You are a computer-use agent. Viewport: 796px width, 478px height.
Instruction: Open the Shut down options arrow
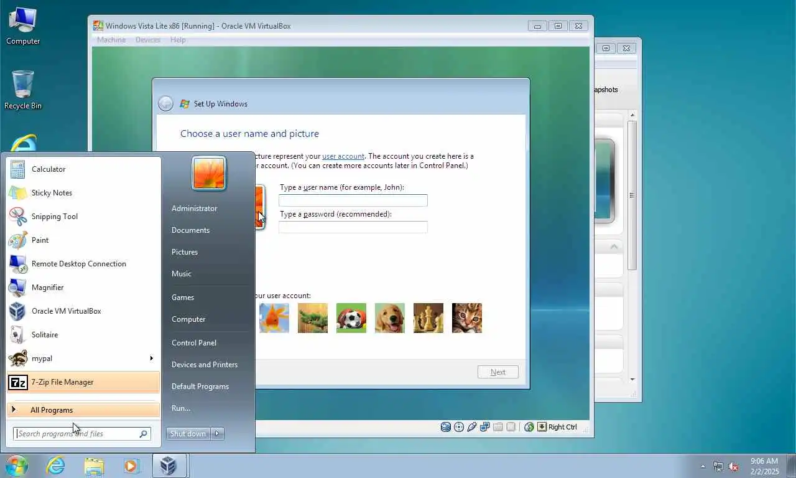click(217, 434)
